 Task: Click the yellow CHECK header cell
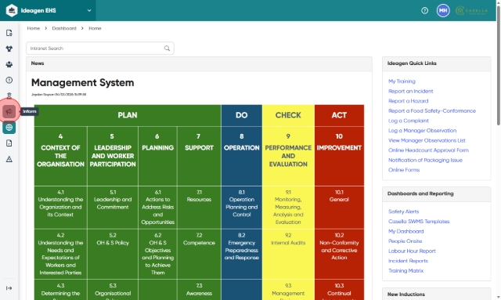coord(288,115)
